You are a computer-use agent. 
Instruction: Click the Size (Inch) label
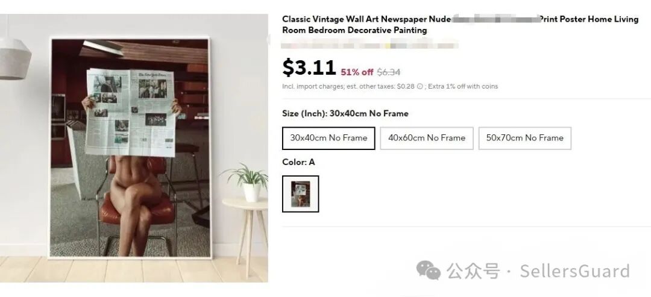[304, 114]
